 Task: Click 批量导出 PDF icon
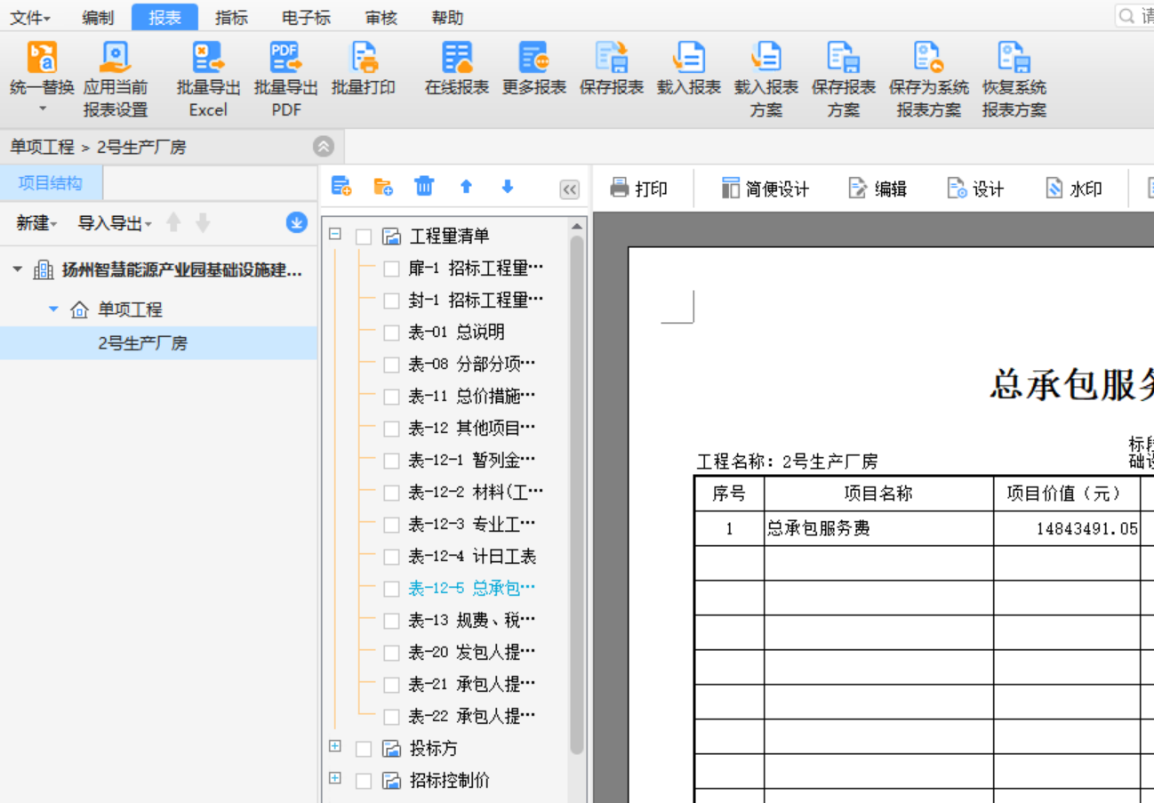click(285, 59)
